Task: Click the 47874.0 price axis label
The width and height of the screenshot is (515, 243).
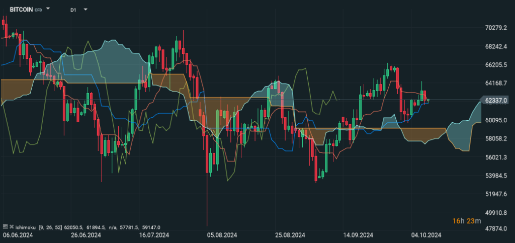Action: point(494,230)
